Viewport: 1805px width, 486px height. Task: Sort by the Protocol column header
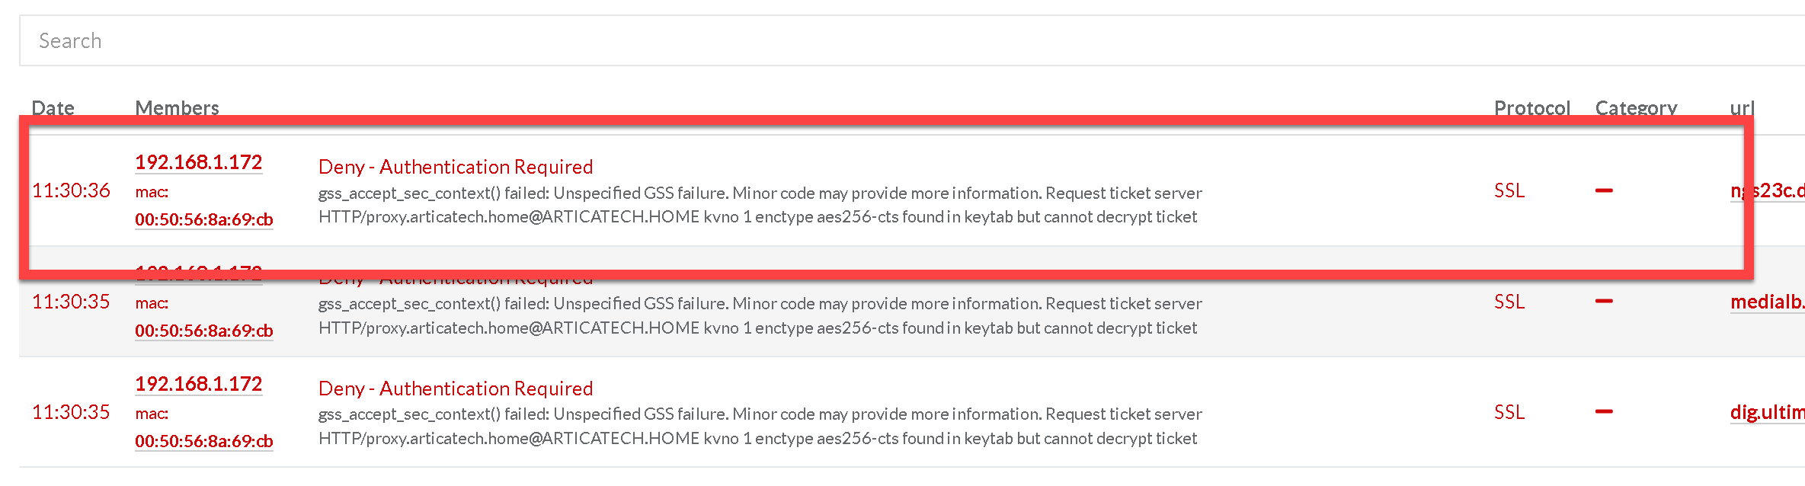pos(1531,107)
